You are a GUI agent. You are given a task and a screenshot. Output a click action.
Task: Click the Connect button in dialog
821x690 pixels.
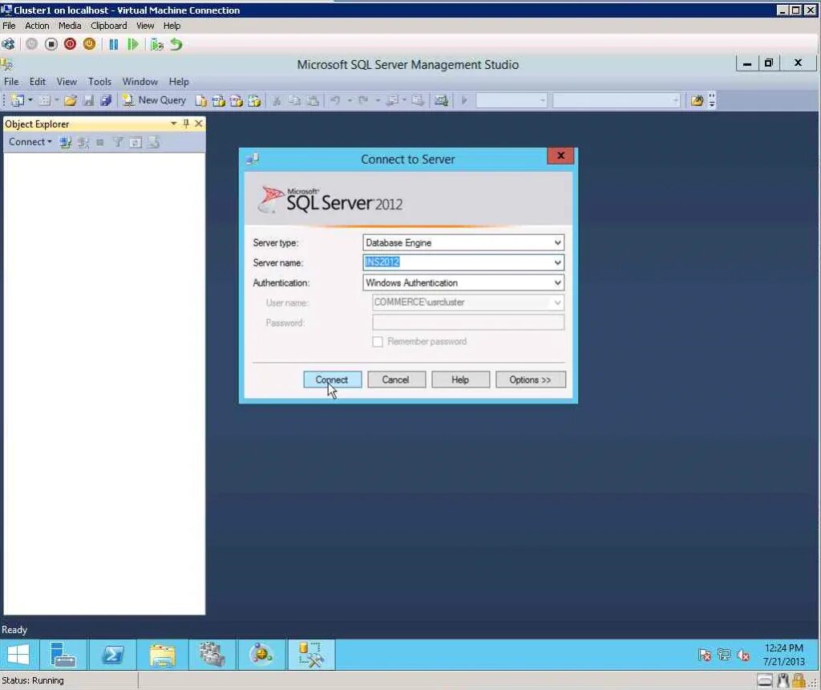333,379
